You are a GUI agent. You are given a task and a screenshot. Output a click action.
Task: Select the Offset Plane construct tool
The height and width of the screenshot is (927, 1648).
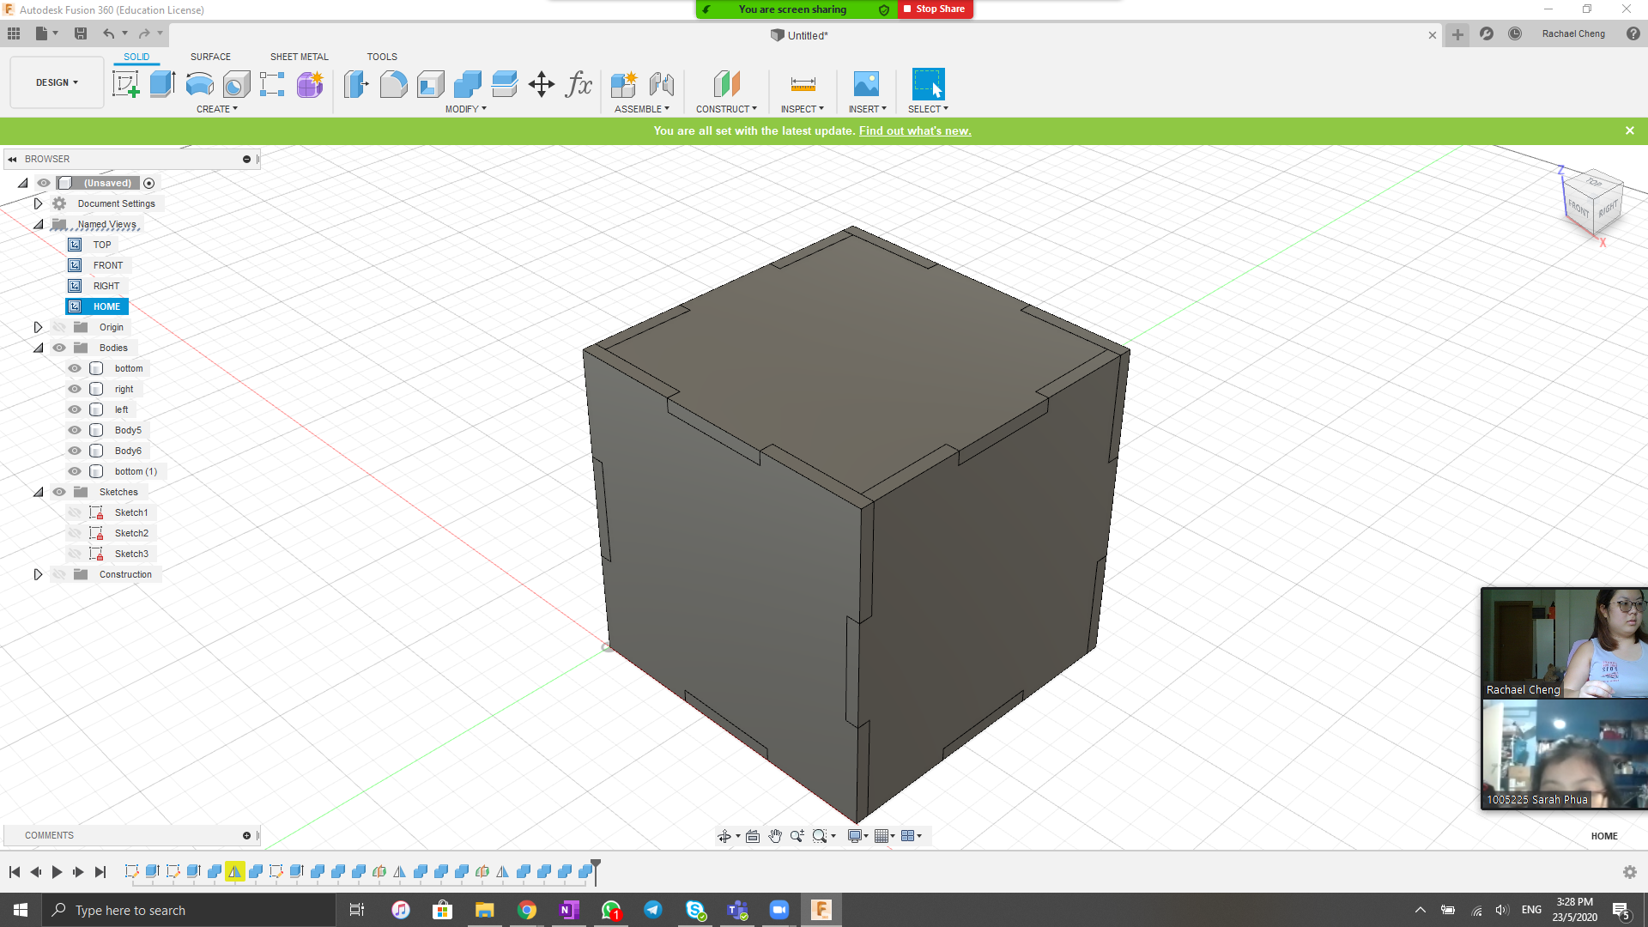click(x=726, y=84)
